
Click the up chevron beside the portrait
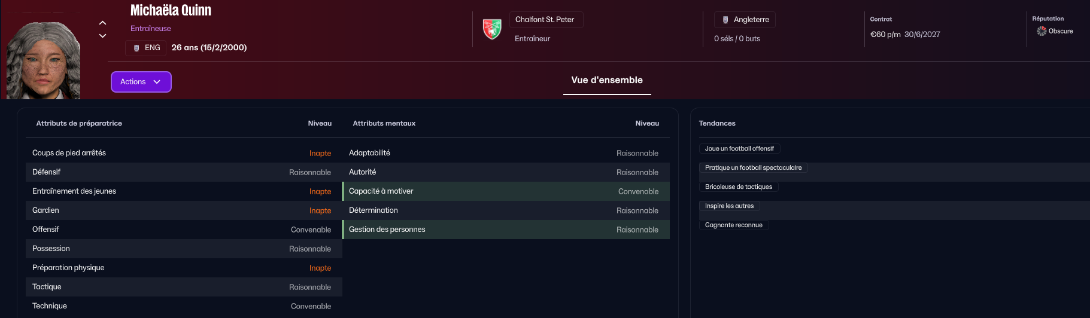pyautogui.click(x=102, y=23)
